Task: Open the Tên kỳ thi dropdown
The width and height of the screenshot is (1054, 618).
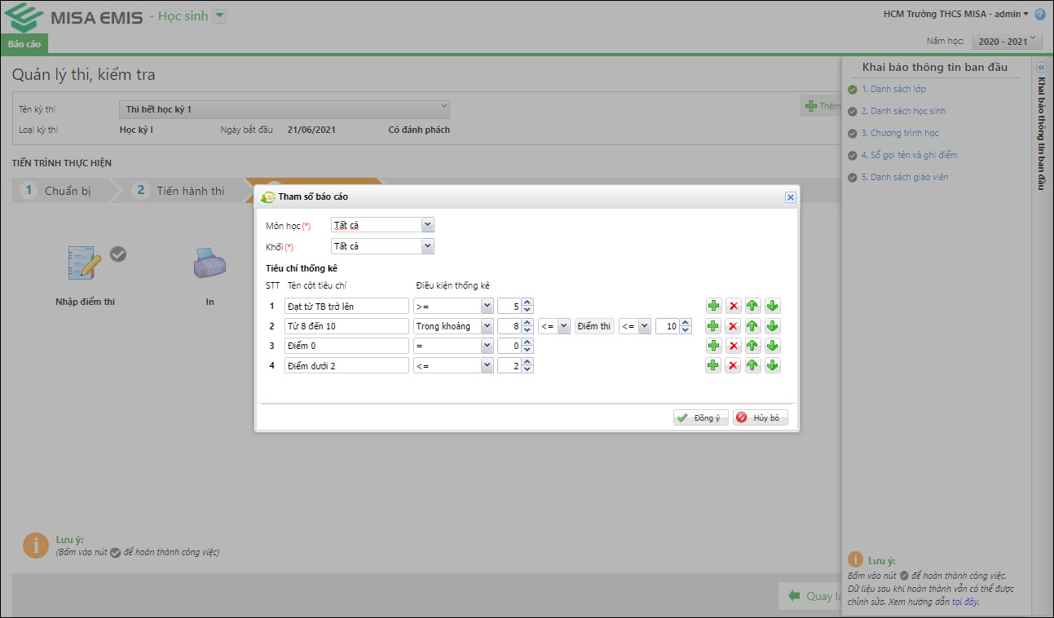Action: (284, 109)
